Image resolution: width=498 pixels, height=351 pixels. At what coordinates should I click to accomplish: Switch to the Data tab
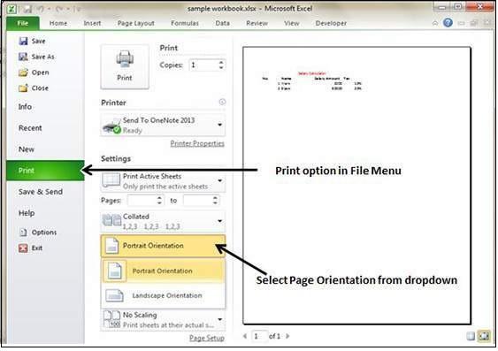click(x=222, y=23)
